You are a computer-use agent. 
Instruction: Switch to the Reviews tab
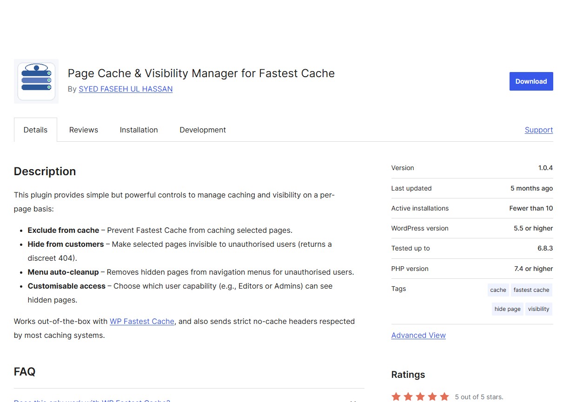(x=84, y=130)
